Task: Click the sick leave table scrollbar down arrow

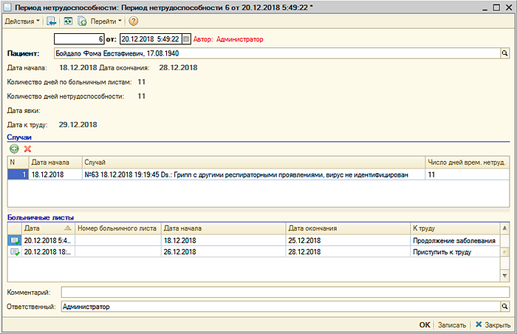Action: click(x=505, y=277)
